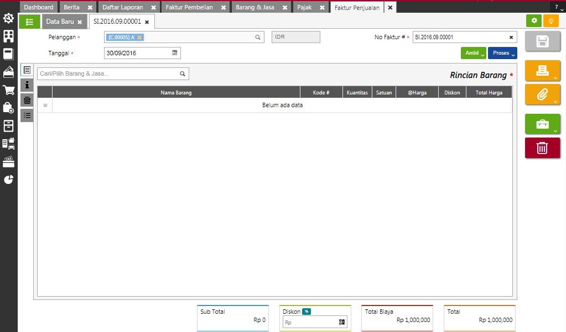This screenshot has width=566, height=332.
Task: Click the calculator icon in Diskon field
Action: pyautogui.click(x=341, y=322)
